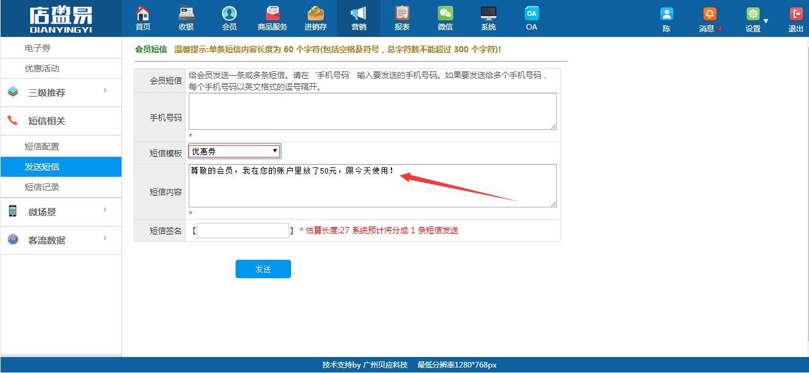
Task: Click the 微场景 mobile phone icon
Action: click(x=12, y=211)
